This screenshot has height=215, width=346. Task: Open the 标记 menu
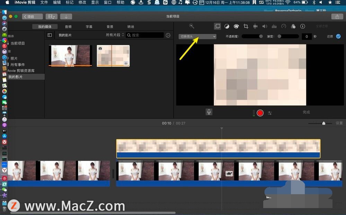70,2
